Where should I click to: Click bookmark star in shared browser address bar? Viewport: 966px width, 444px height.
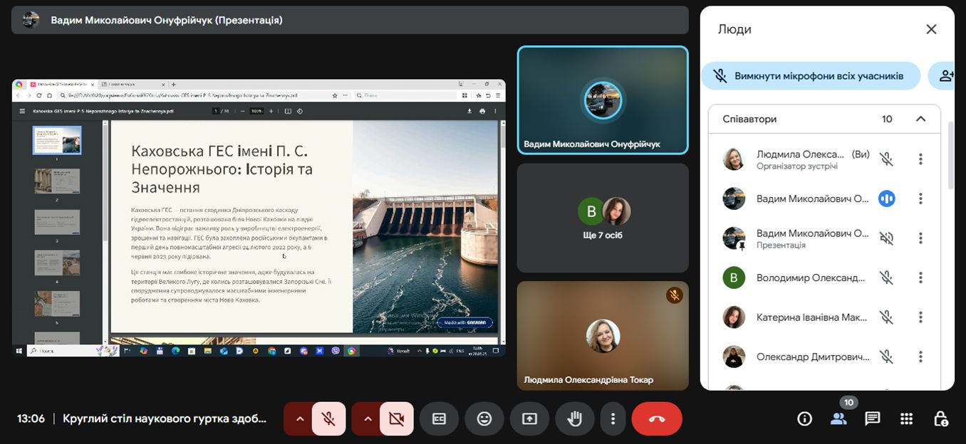pyautogui.click(x=335, y=95)
